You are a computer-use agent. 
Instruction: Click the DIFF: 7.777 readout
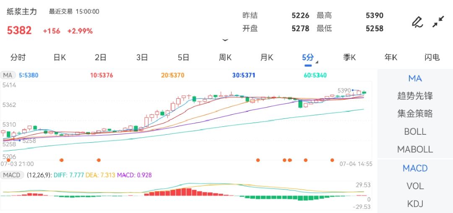[x=69, y=175]
